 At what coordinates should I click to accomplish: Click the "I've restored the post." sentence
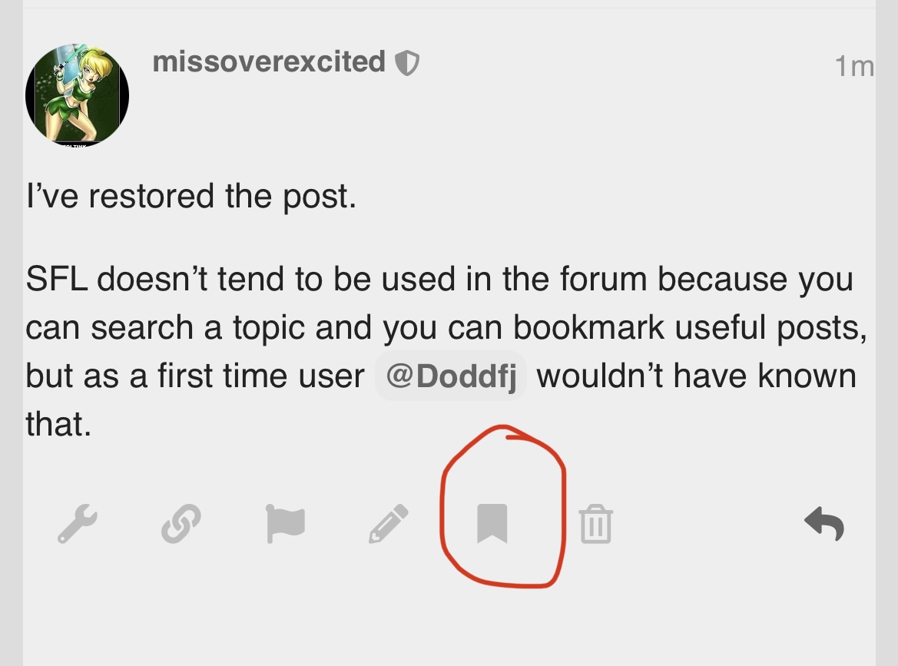(x=191, y=197)
